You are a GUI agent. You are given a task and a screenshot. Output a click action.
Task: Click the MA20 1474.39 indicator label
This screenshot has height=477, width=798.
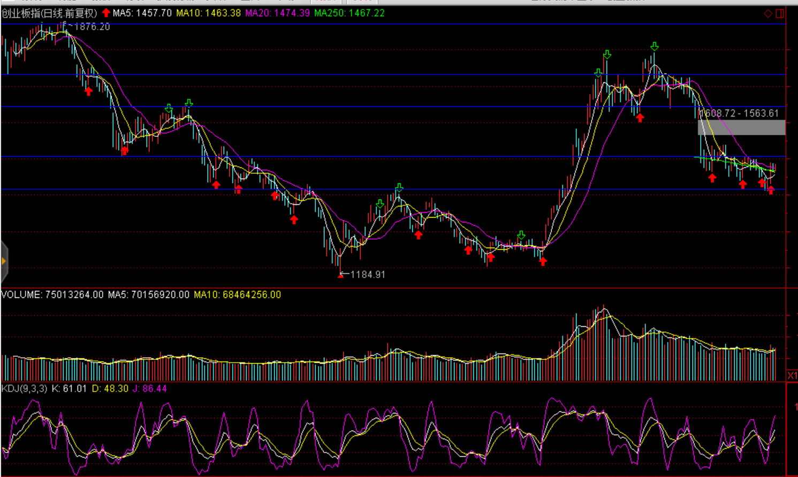[x=277, y=13]
